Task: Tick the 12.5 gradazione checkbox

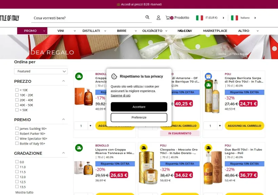Action: point(17,181)
